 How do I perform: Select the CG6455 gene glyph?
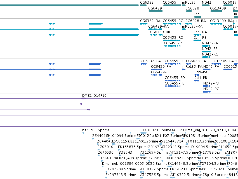[172, 5]
